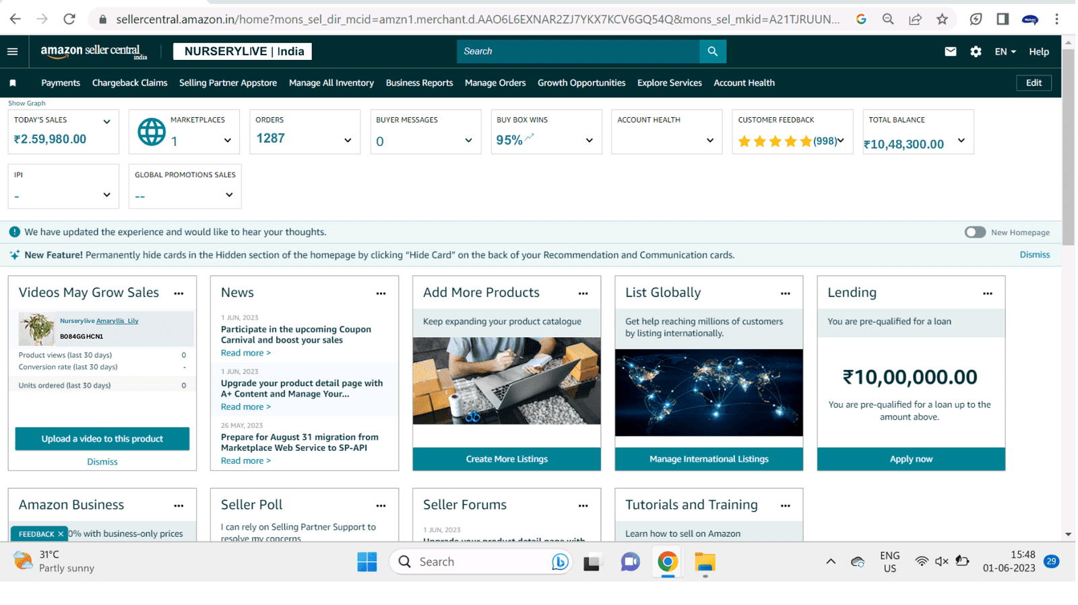This screenshot has height=605, width=1078.
Task: Click the Edit button in the nav bar
Action: [x=1034, y=83]
